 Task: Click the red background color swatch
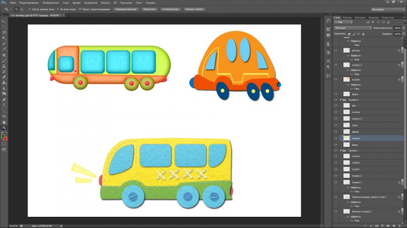point(6,139)
